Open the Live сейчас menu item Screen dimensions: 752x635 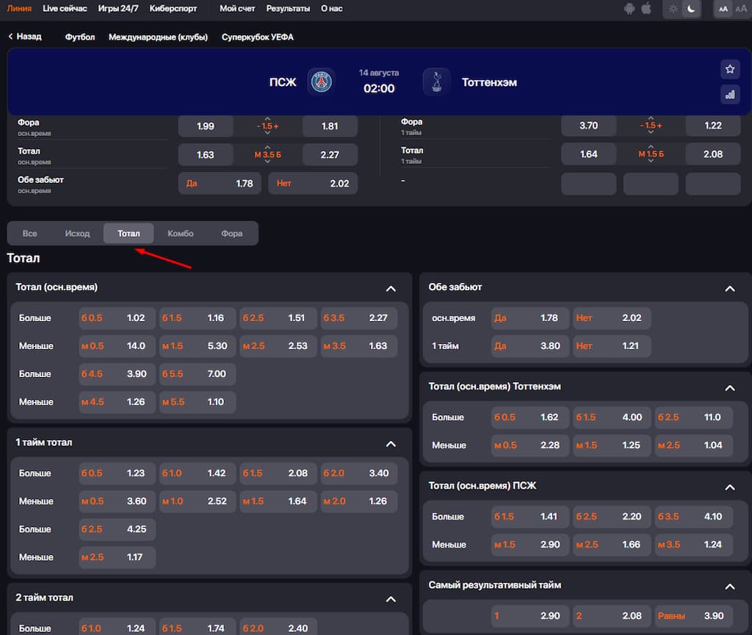65,8
